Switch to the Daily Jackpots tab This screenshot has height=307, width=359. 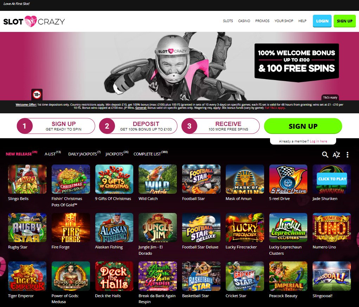pos(84,154)
